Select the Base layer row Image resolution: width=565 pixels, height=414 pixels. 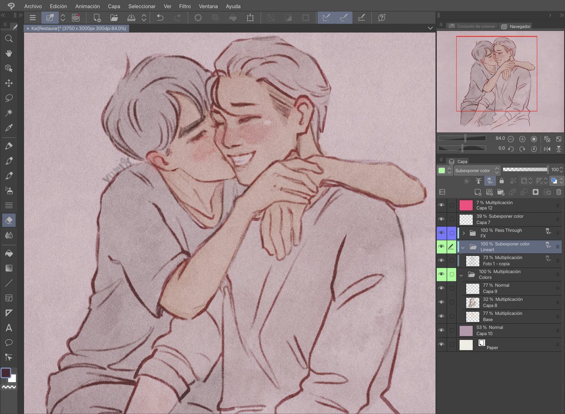click(x=499, y=317)
